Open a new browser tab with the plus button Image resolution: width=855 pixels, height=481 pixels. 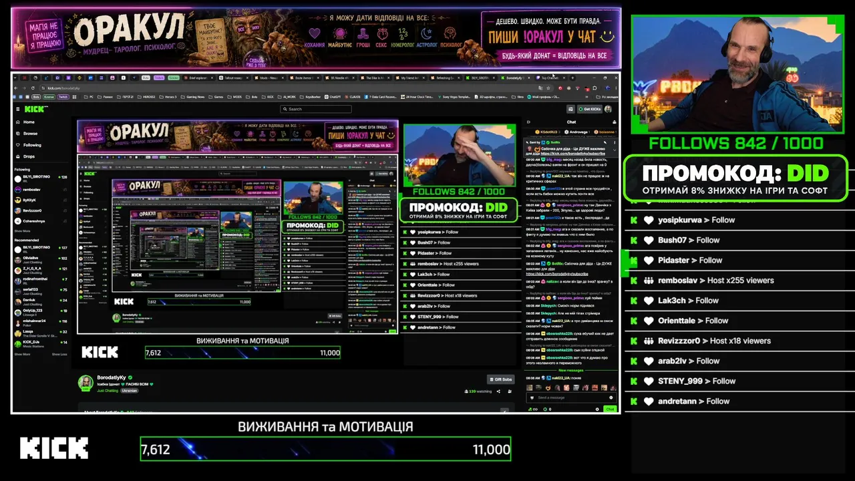pos(572,77)
